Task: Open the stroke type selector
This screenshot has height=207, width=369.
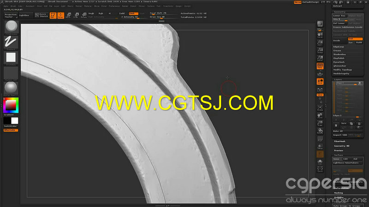Action: (x=11, y=42)
